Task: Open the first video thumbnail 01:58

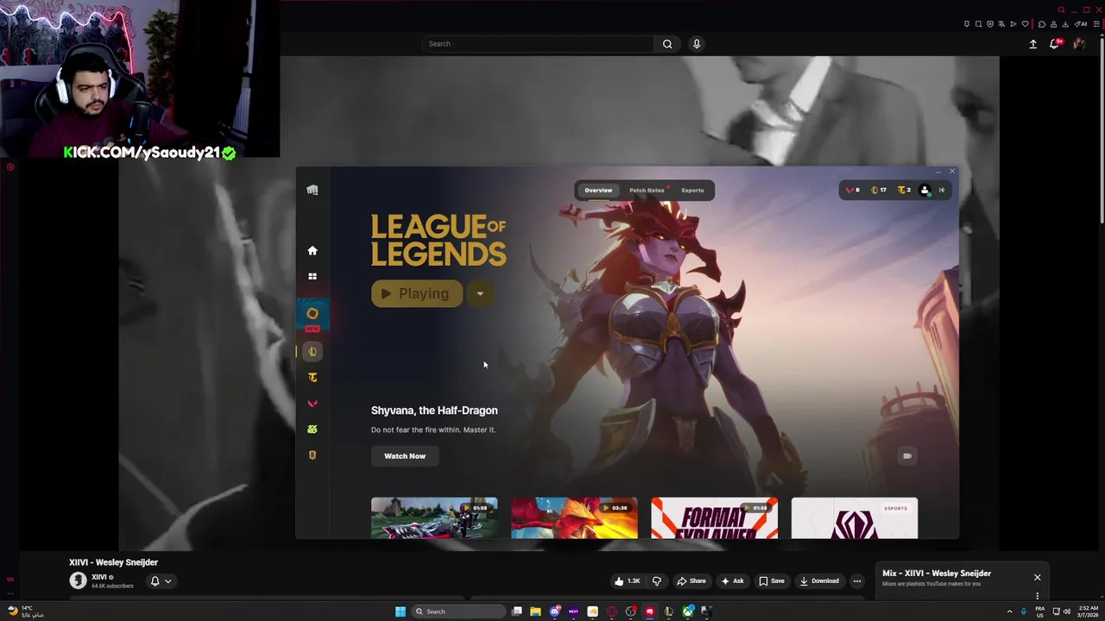Action: [x=434, y=517]
